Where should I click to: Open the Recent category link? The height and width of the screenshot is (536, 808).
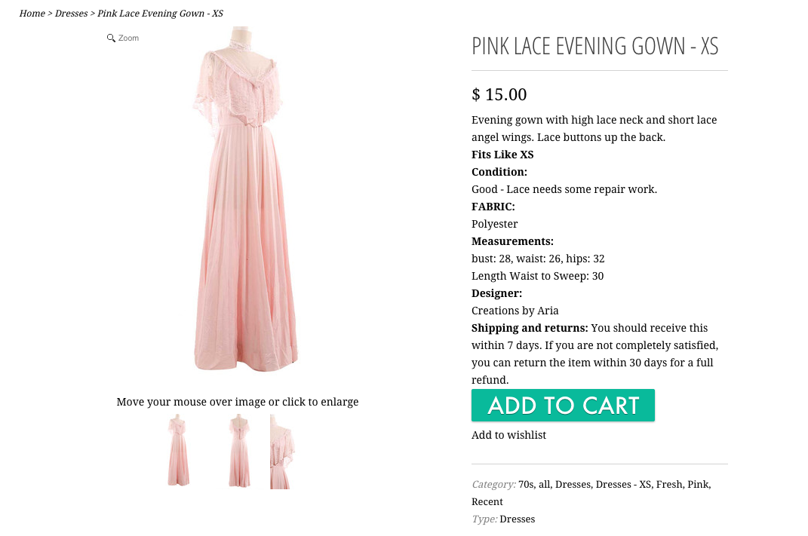[x=487, y=501]
